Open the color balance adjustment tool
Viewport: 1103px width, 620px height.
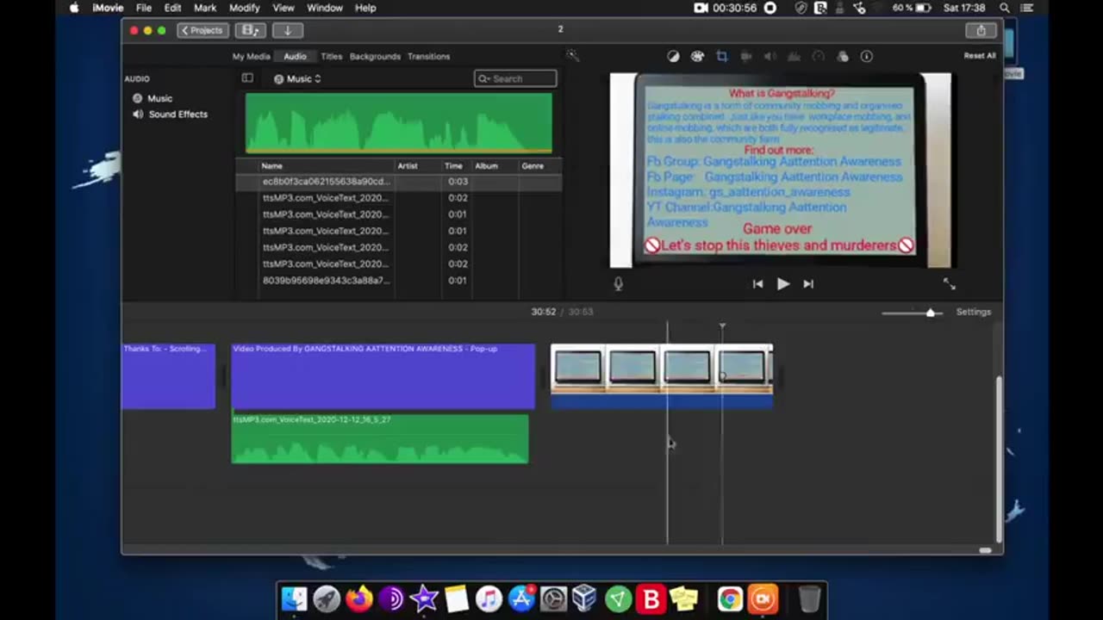[x=673, y=56]
